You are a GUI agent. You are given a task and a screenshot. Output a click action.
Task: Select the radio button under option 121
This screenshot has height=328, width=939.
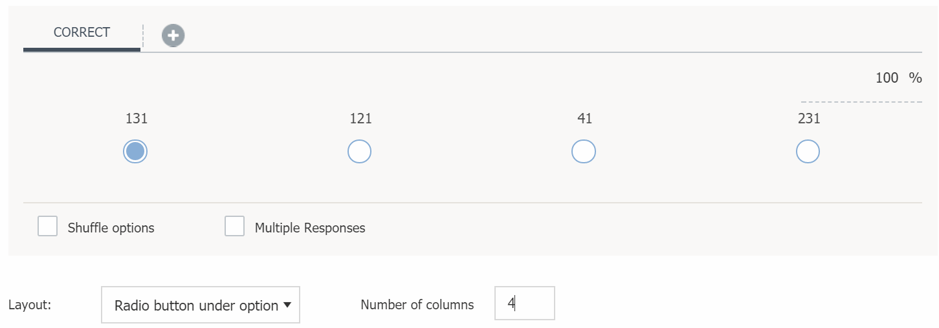point(359,152)
